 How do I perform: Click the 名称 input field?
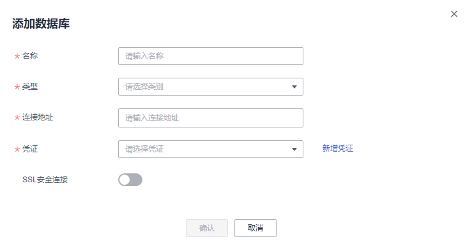click(x=211, y=56)
